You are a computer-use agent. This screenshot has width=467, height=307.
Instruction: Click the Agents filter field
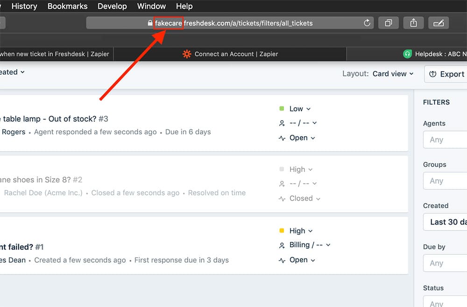tap(445, 140)
